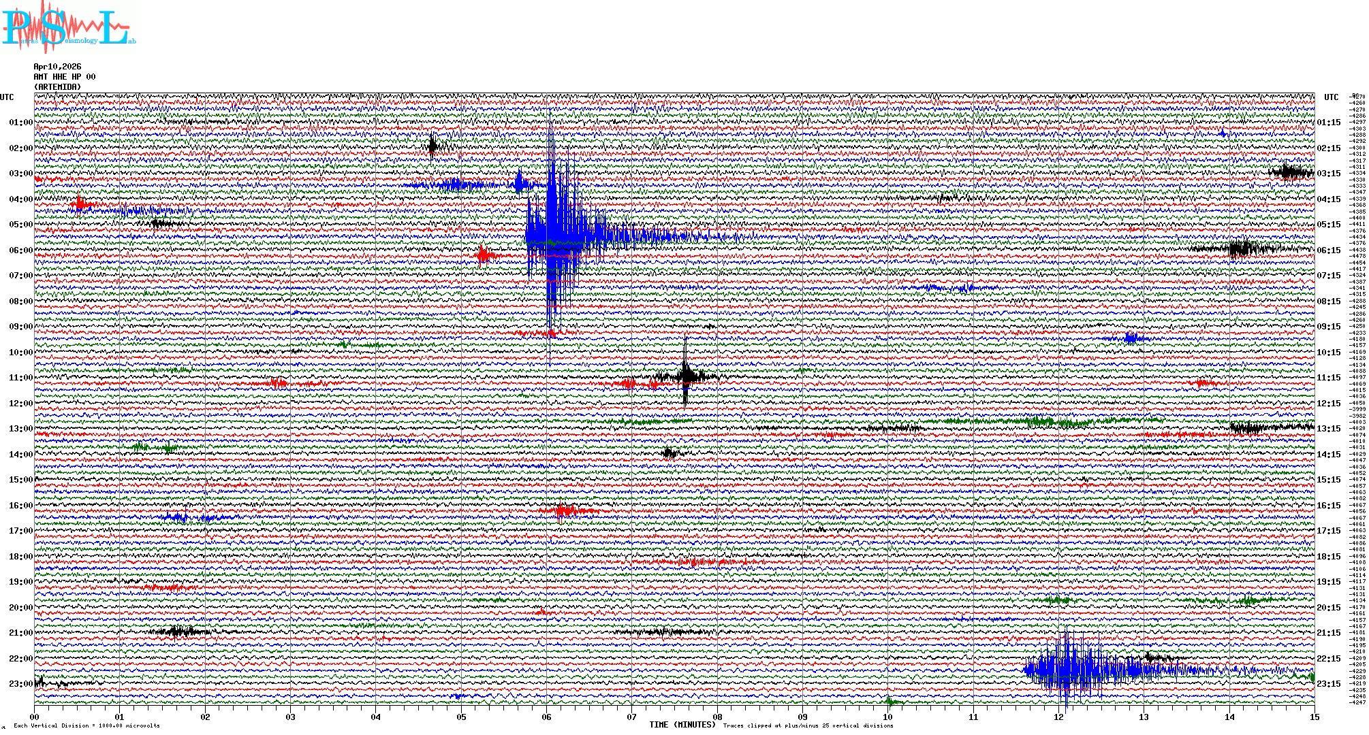This screenshot has width=1369, height=735.
Task: Select the AMT HHE HP 00 station text
Action: coord(64,77)
